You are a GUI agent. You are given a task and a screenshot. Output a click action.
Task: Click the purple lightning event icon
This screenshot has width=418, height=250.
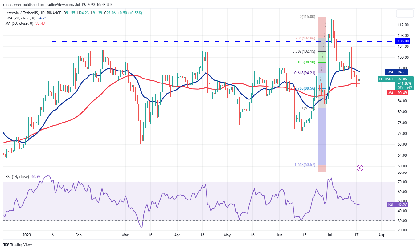pos(360,168)
